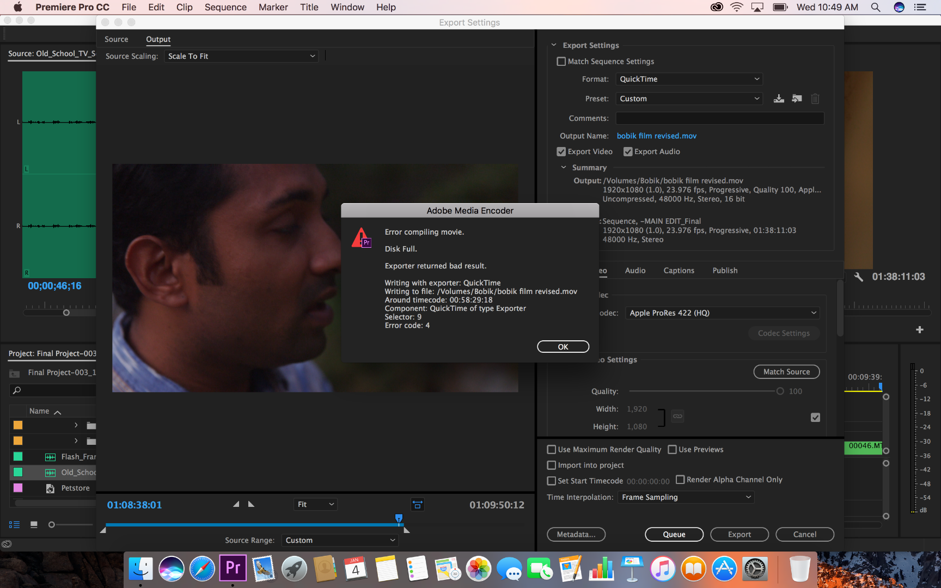
Task: Click the width-height link icon
Action: click(x=677, y=416)
